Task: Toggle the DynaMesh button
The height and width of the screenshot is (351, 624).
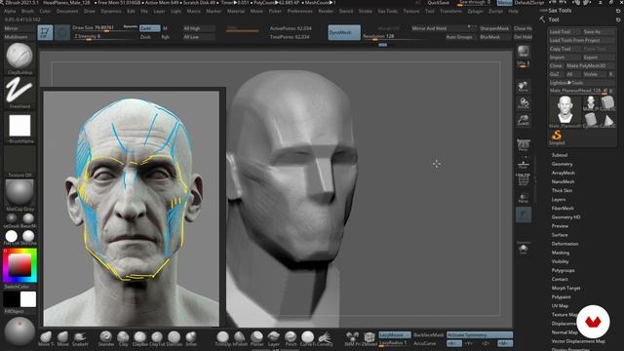Action: 344,32
